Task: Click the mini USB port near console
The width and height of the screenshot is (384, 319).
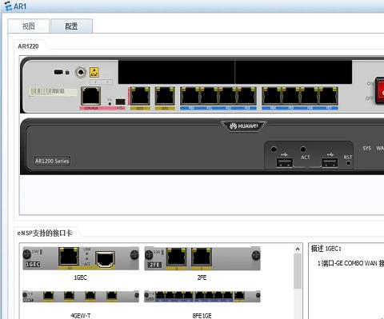Action: (x=120, y=102)
